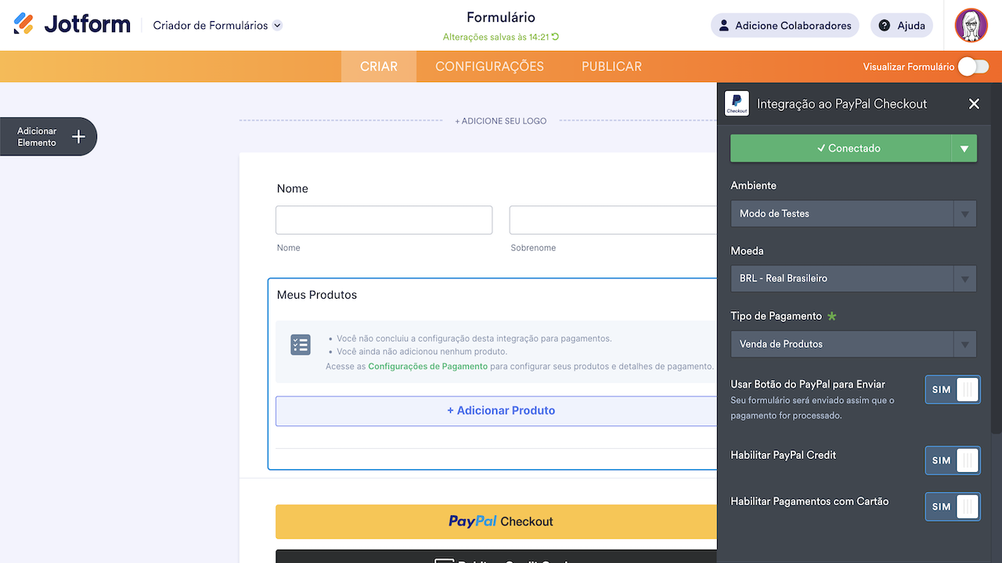This screenshot has width=1002, height=563.
Task: Click the revert icon beside Alterações salvas
Action: point(556,37)
